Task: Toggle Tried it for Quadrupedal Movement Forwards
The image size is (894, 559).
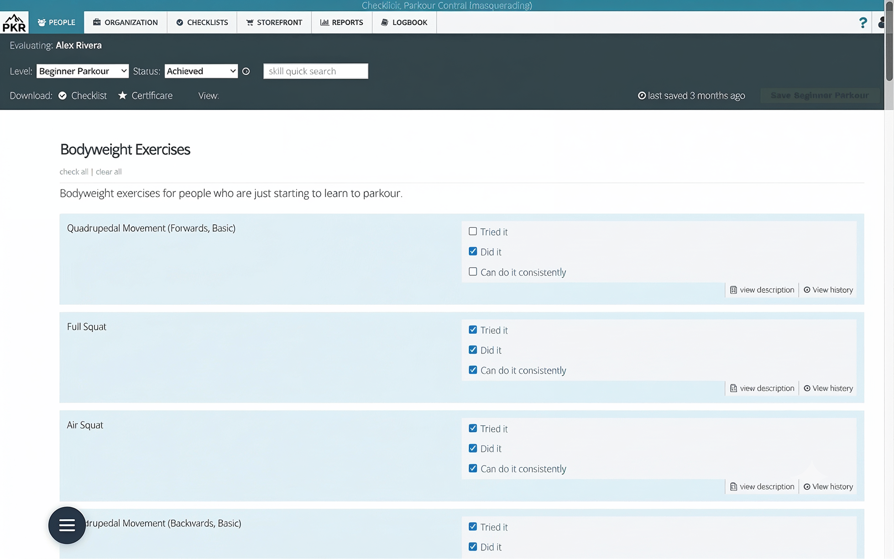Action: pyautogui.click(x=473, y=232)
